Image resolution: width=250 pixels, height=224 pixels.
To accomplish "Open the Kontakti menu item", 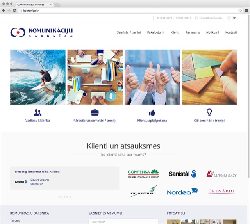I will point(231,32).
